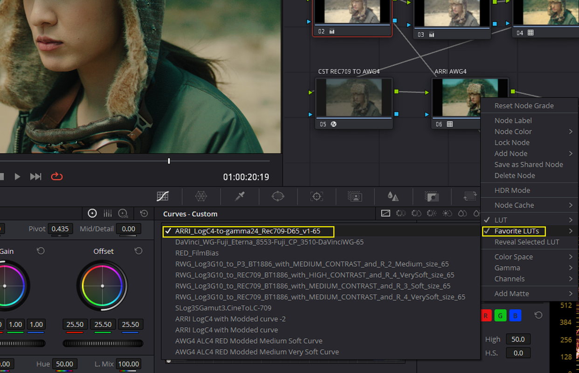Click the bars icon on node 02
Image resolution: width=579 pixels, height=373 pixels.
(332, 32)
